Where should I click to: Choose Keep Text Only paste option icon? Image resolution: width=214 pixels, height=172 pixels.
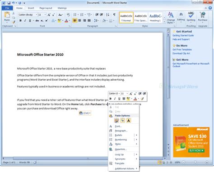[129, 120]
